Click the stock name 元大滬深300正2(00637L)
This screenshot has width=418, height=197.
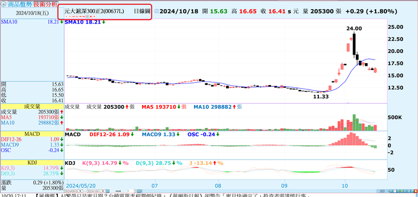[94, 11]
